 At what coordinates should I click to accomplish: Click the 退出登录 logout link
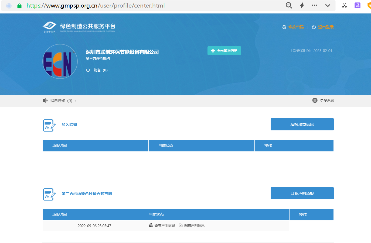pos(326,27)
